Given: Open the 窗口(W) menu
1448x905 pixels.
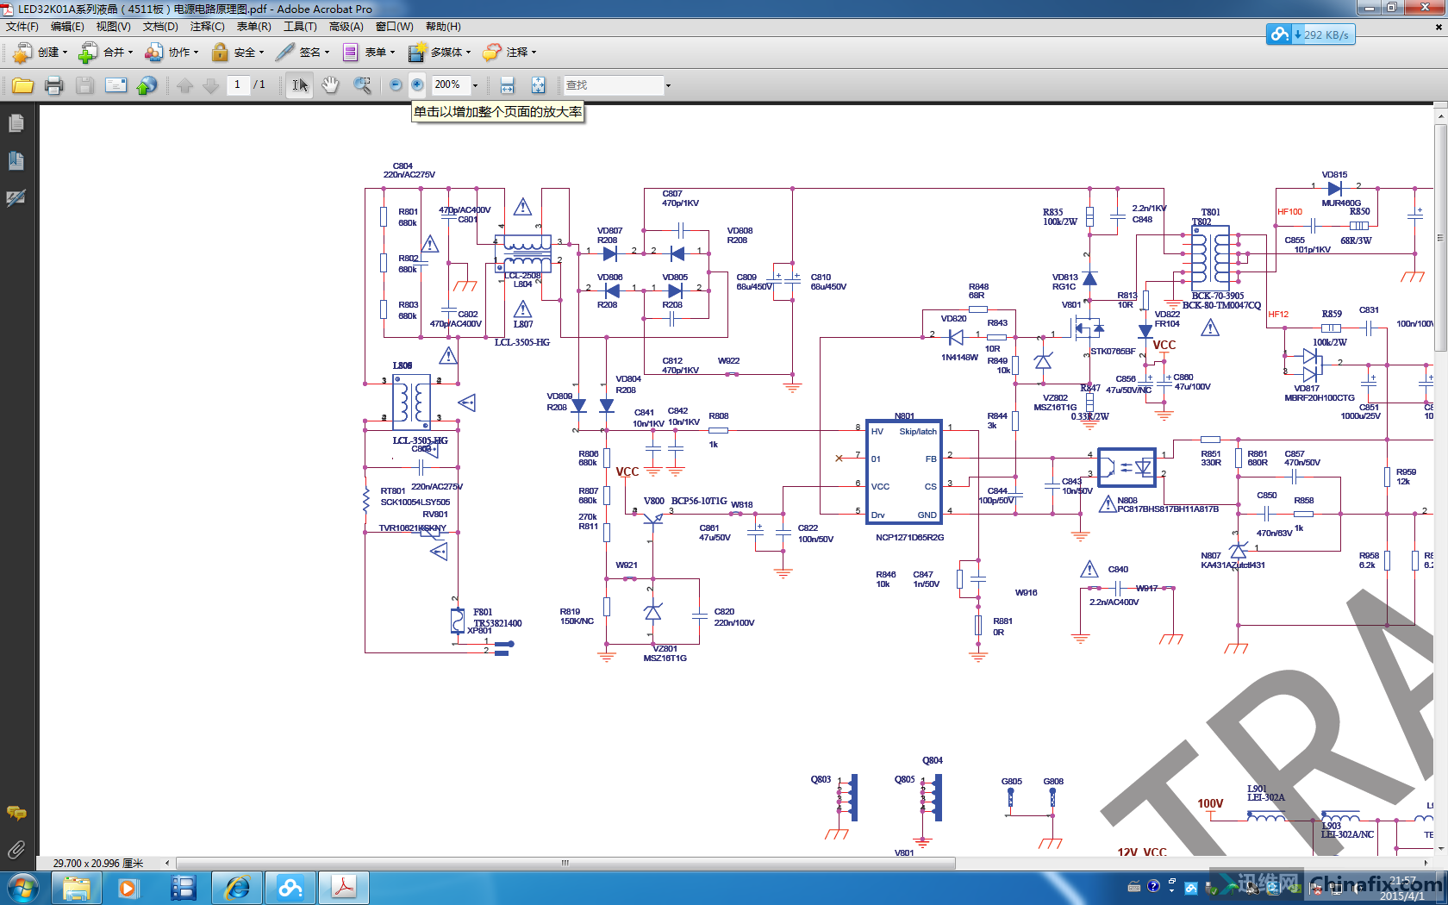Looking at the screenshot, I should (394, 27).
